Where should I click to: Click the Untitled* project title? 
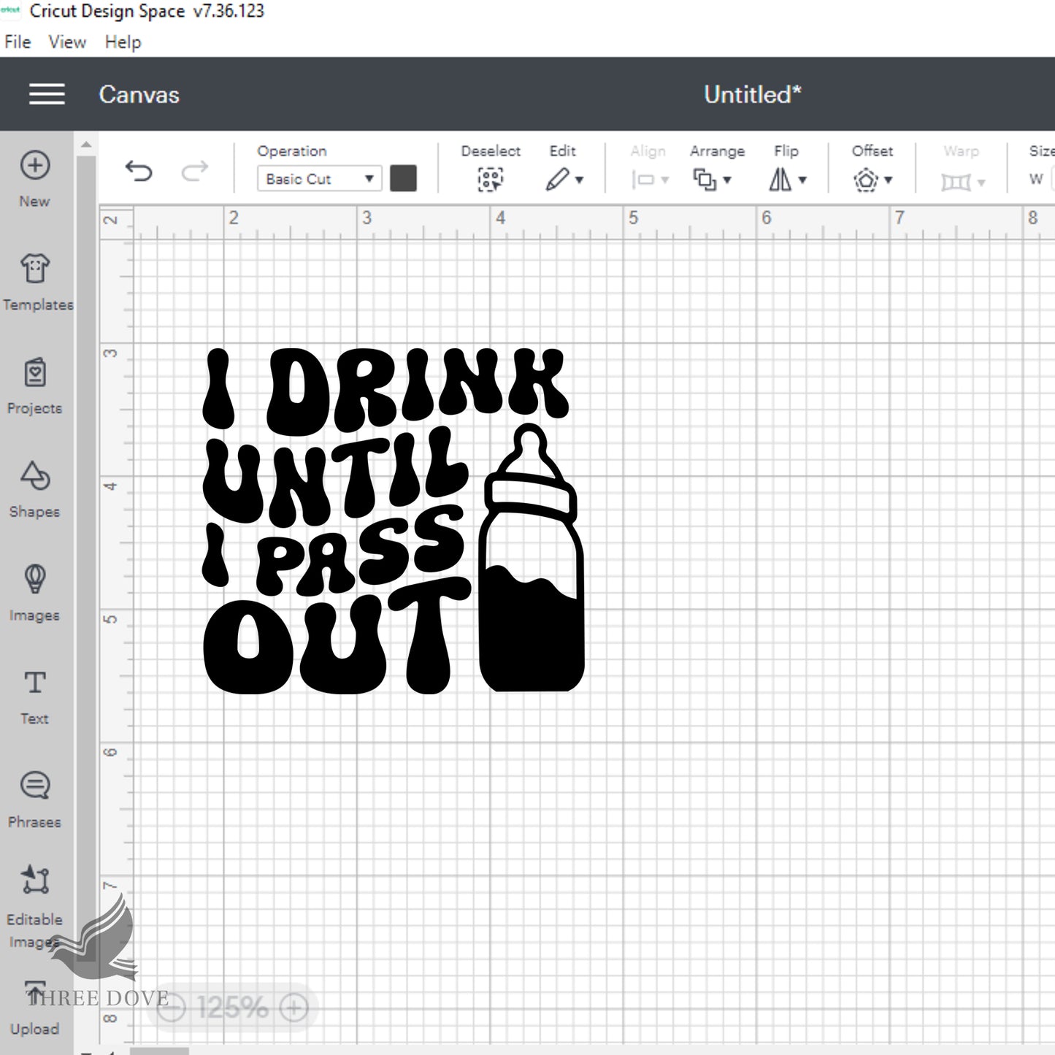tap(753, 94)
